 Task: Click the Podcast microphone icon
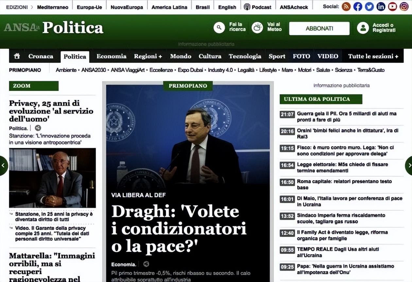[x=247, y=7]
